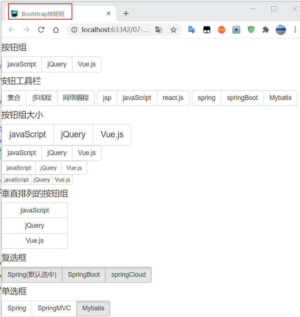The width and height of the screenshot is (300, 317).
Task: Toggle the Spring(默认选中) checkbox button
Action: click(x=32, y=275)
